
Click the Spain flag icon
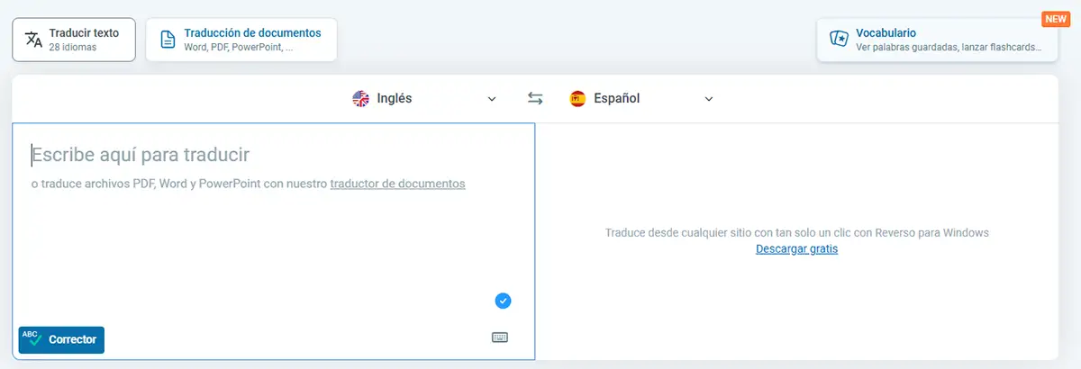pos(578,99)
